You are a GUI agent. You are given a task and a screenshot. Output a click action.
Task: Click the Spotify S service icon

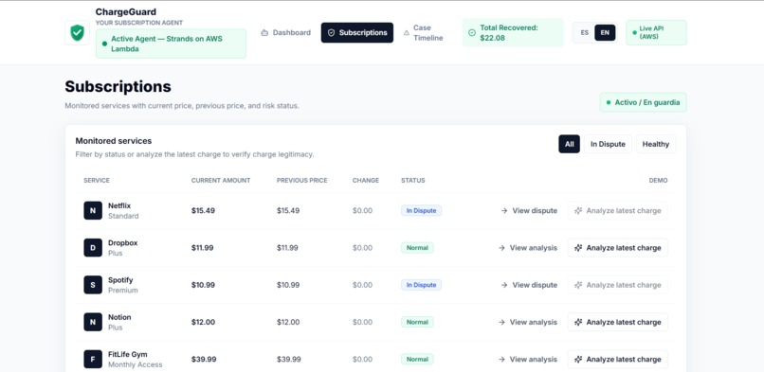coord(93,285)
